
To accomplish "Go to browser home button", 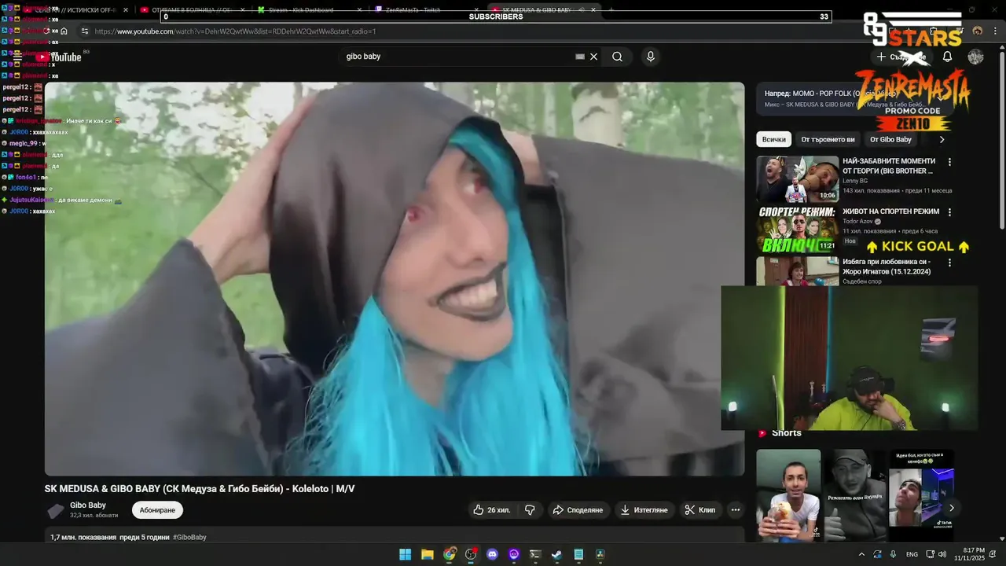I will click(64, 31).
